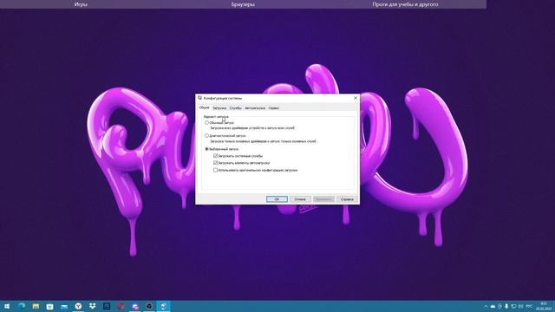Image resolution: width=555 pixels, height=312 pixels.
Task: Click the Браузеры desktop group header
Action: pyautogui.click(x=243, y=4)
